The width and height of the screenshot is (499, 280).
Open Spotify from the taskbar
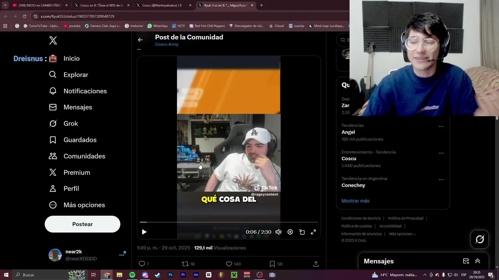[132, 275]
